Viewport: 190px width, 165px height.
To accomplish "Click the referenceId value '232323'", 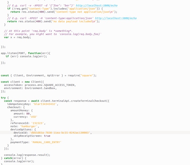I will pos(38,123).
